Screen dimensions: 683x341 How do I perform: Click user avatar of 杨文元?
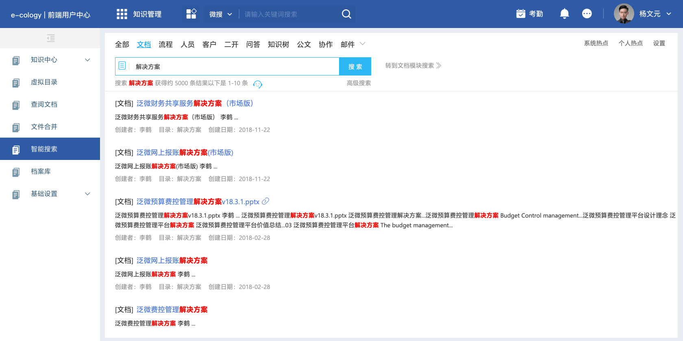coord(624,14)
